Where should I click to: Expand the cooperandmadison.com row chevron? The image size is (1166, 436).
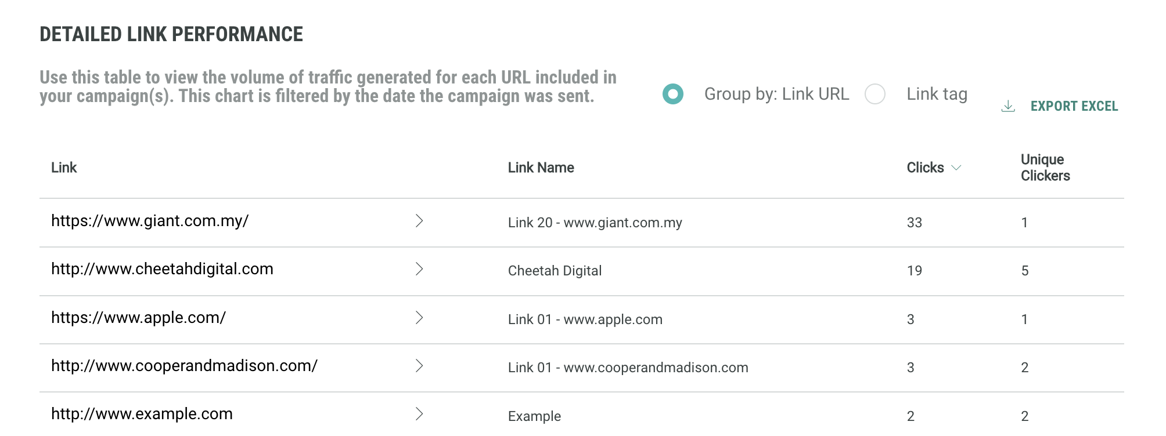pos(419,366)
